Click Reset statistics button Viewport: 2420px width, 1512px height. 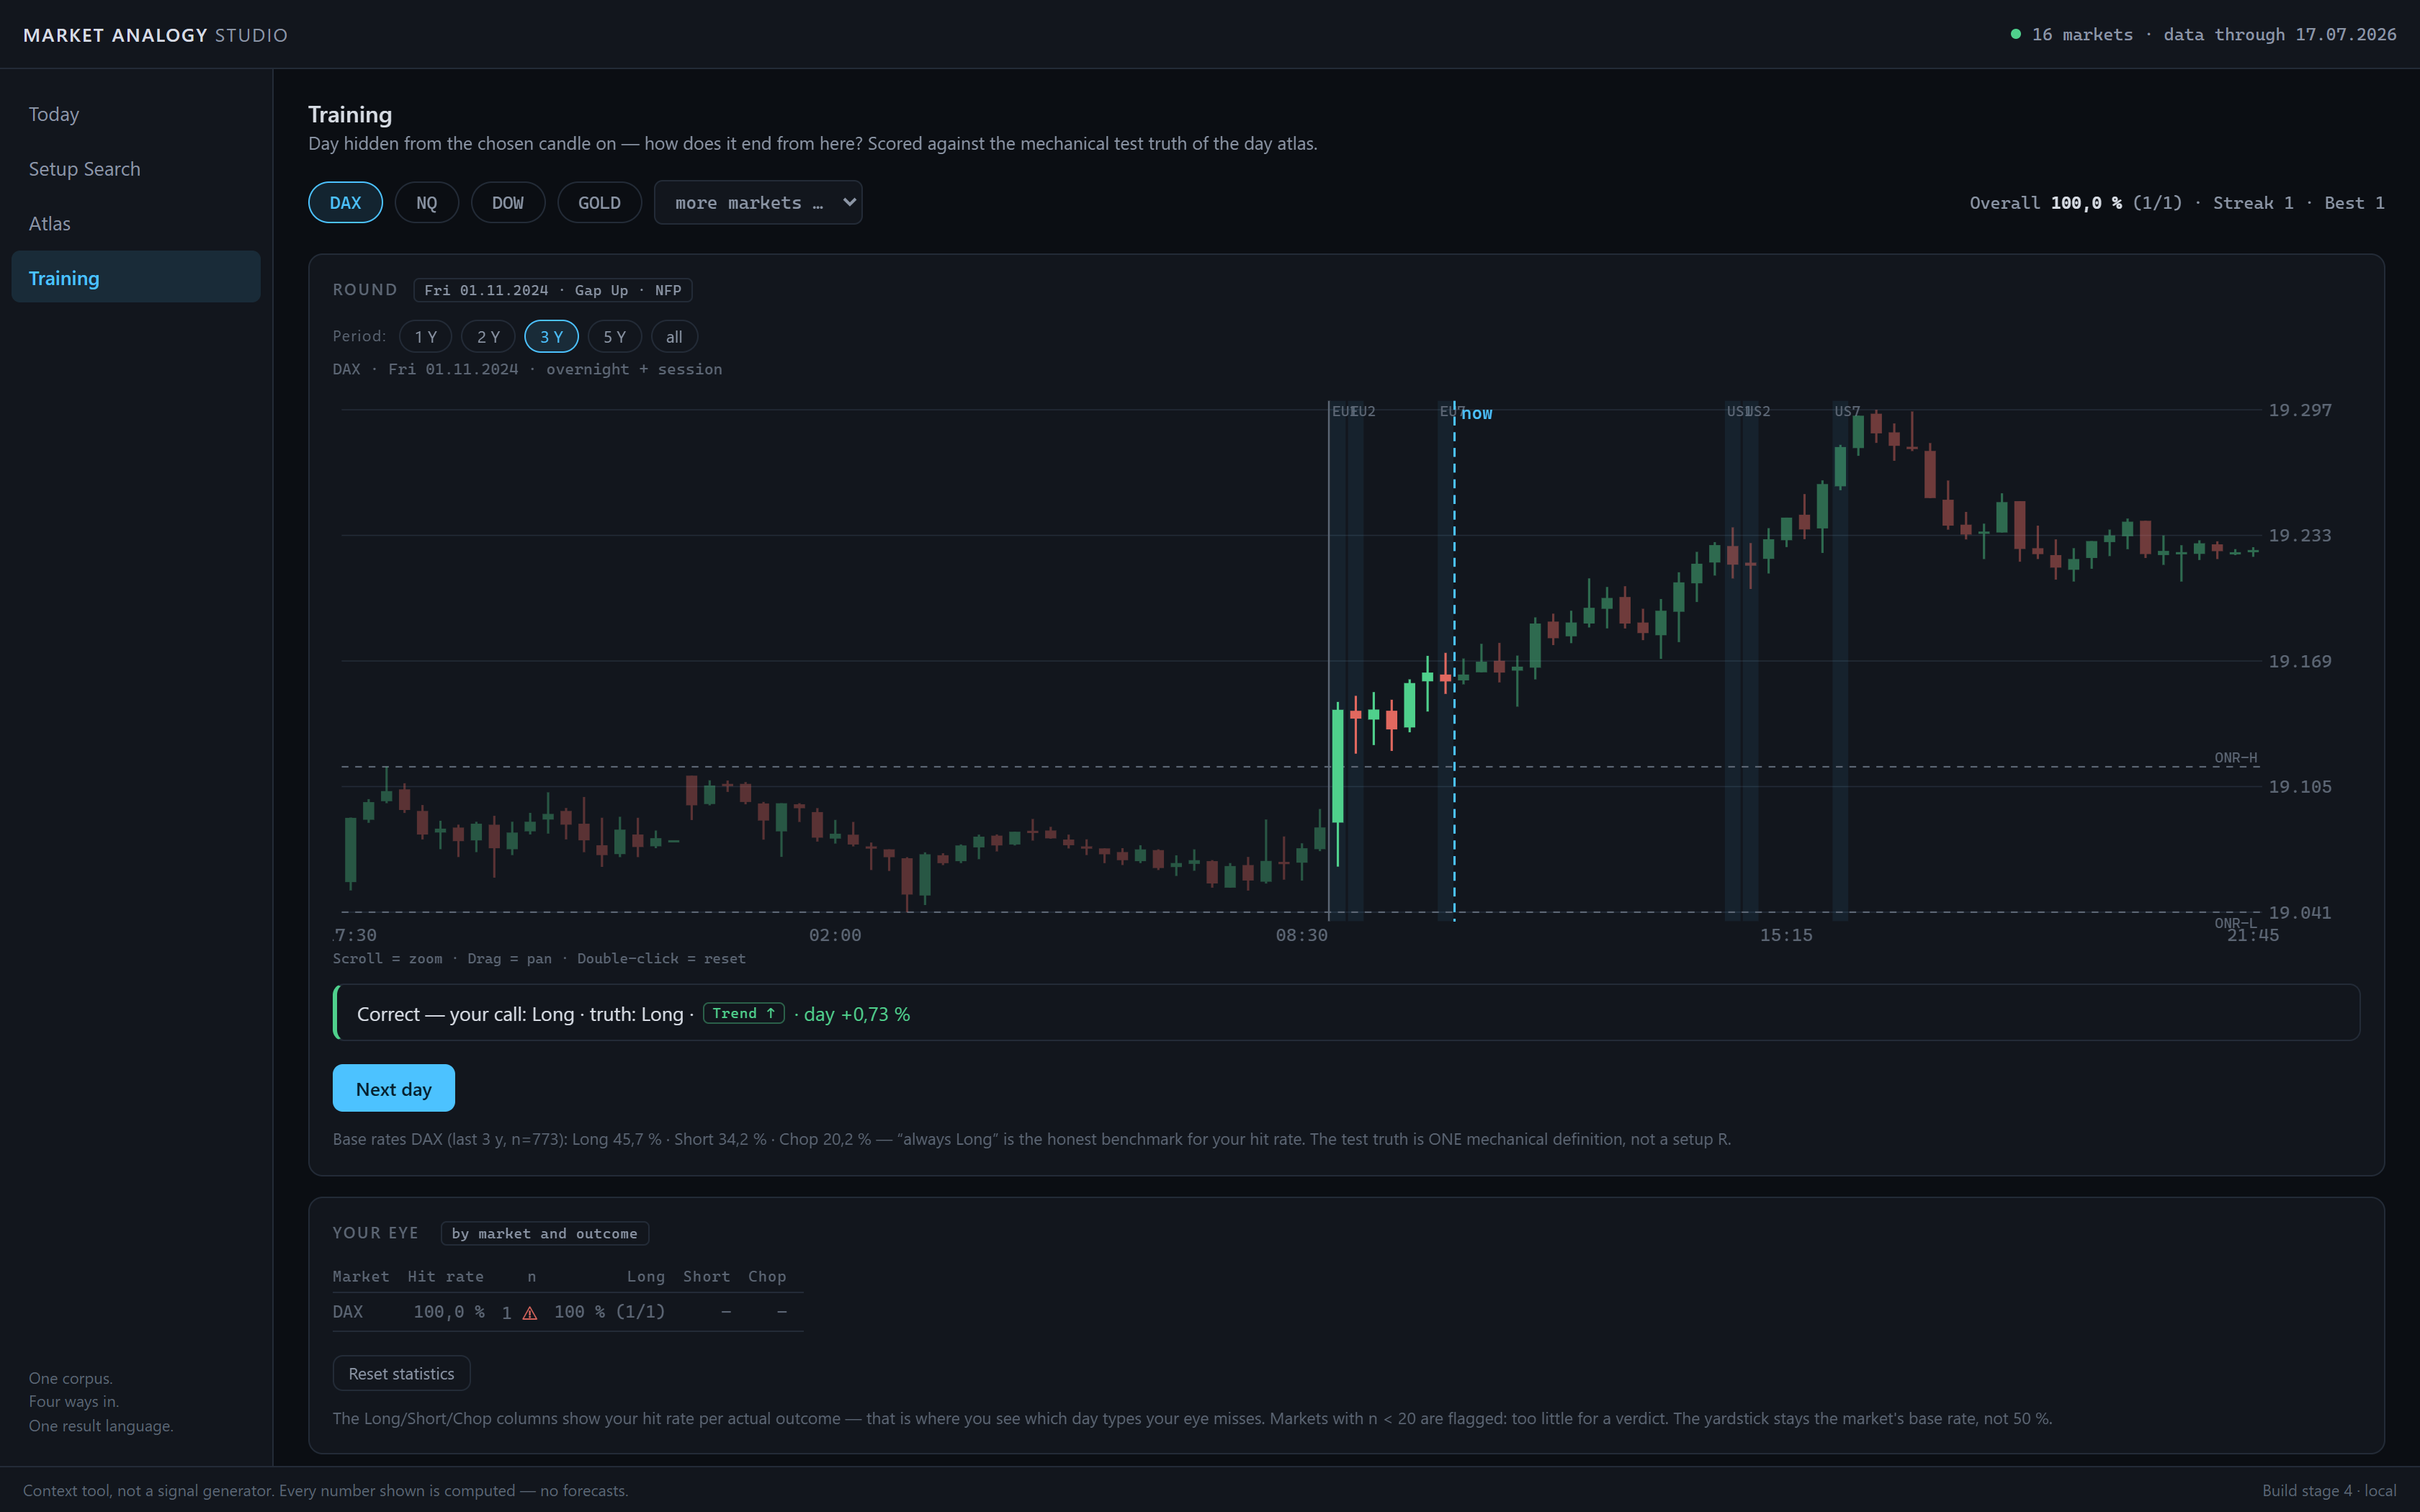[401, 1373]
